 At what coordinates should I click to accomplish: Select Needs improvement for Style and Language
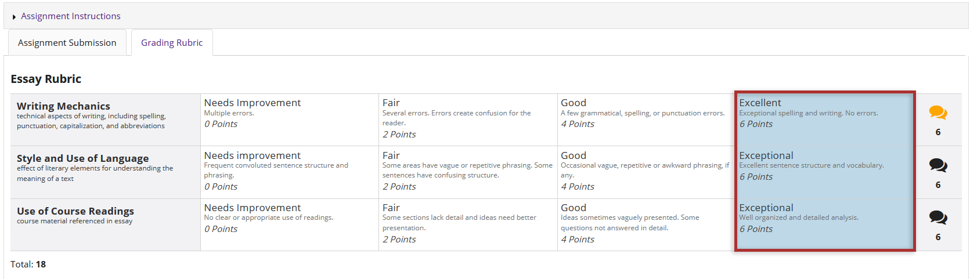click(290, 172)
